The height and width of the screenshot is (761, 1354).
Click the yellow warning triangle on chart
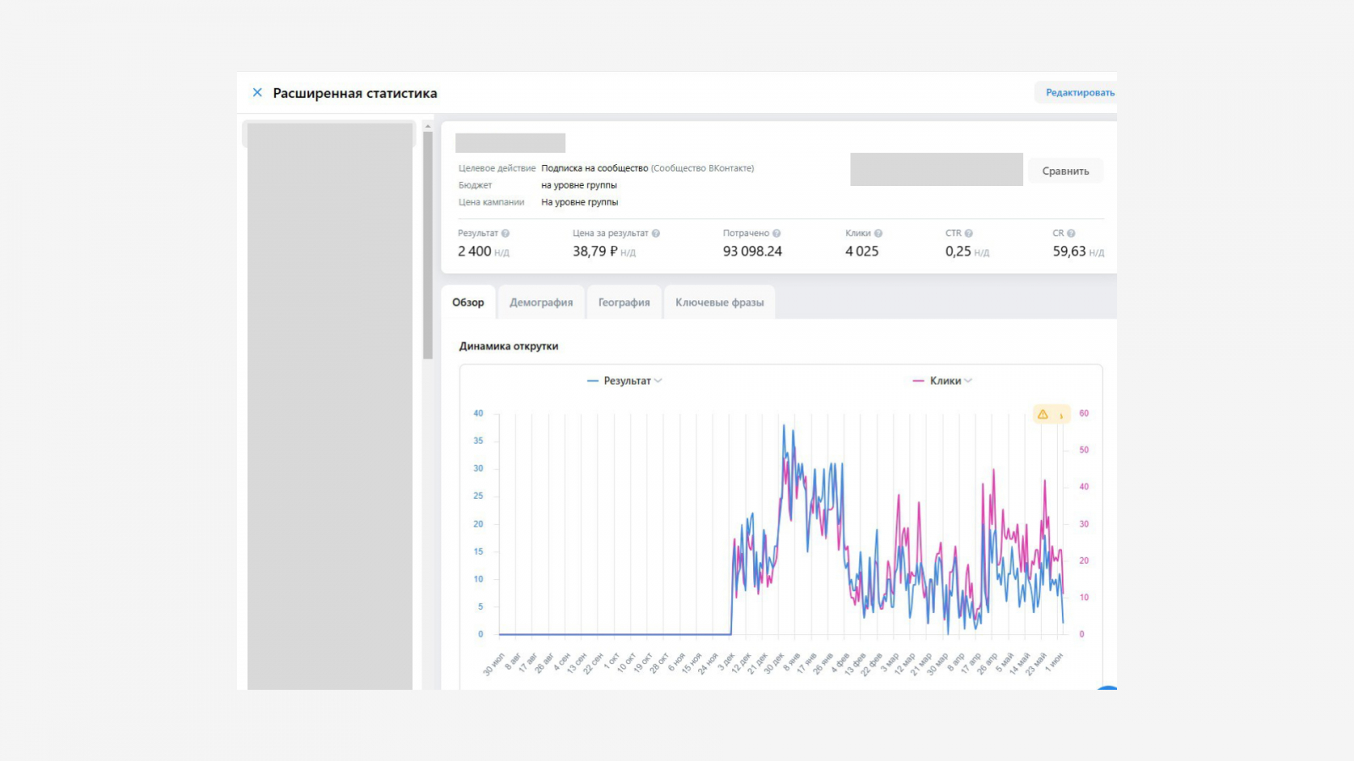[x=1043, y=414]
